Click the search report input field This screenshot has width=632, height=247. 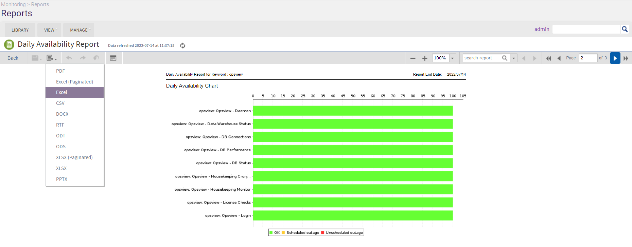pyautogui.click(x=482, y=58)
